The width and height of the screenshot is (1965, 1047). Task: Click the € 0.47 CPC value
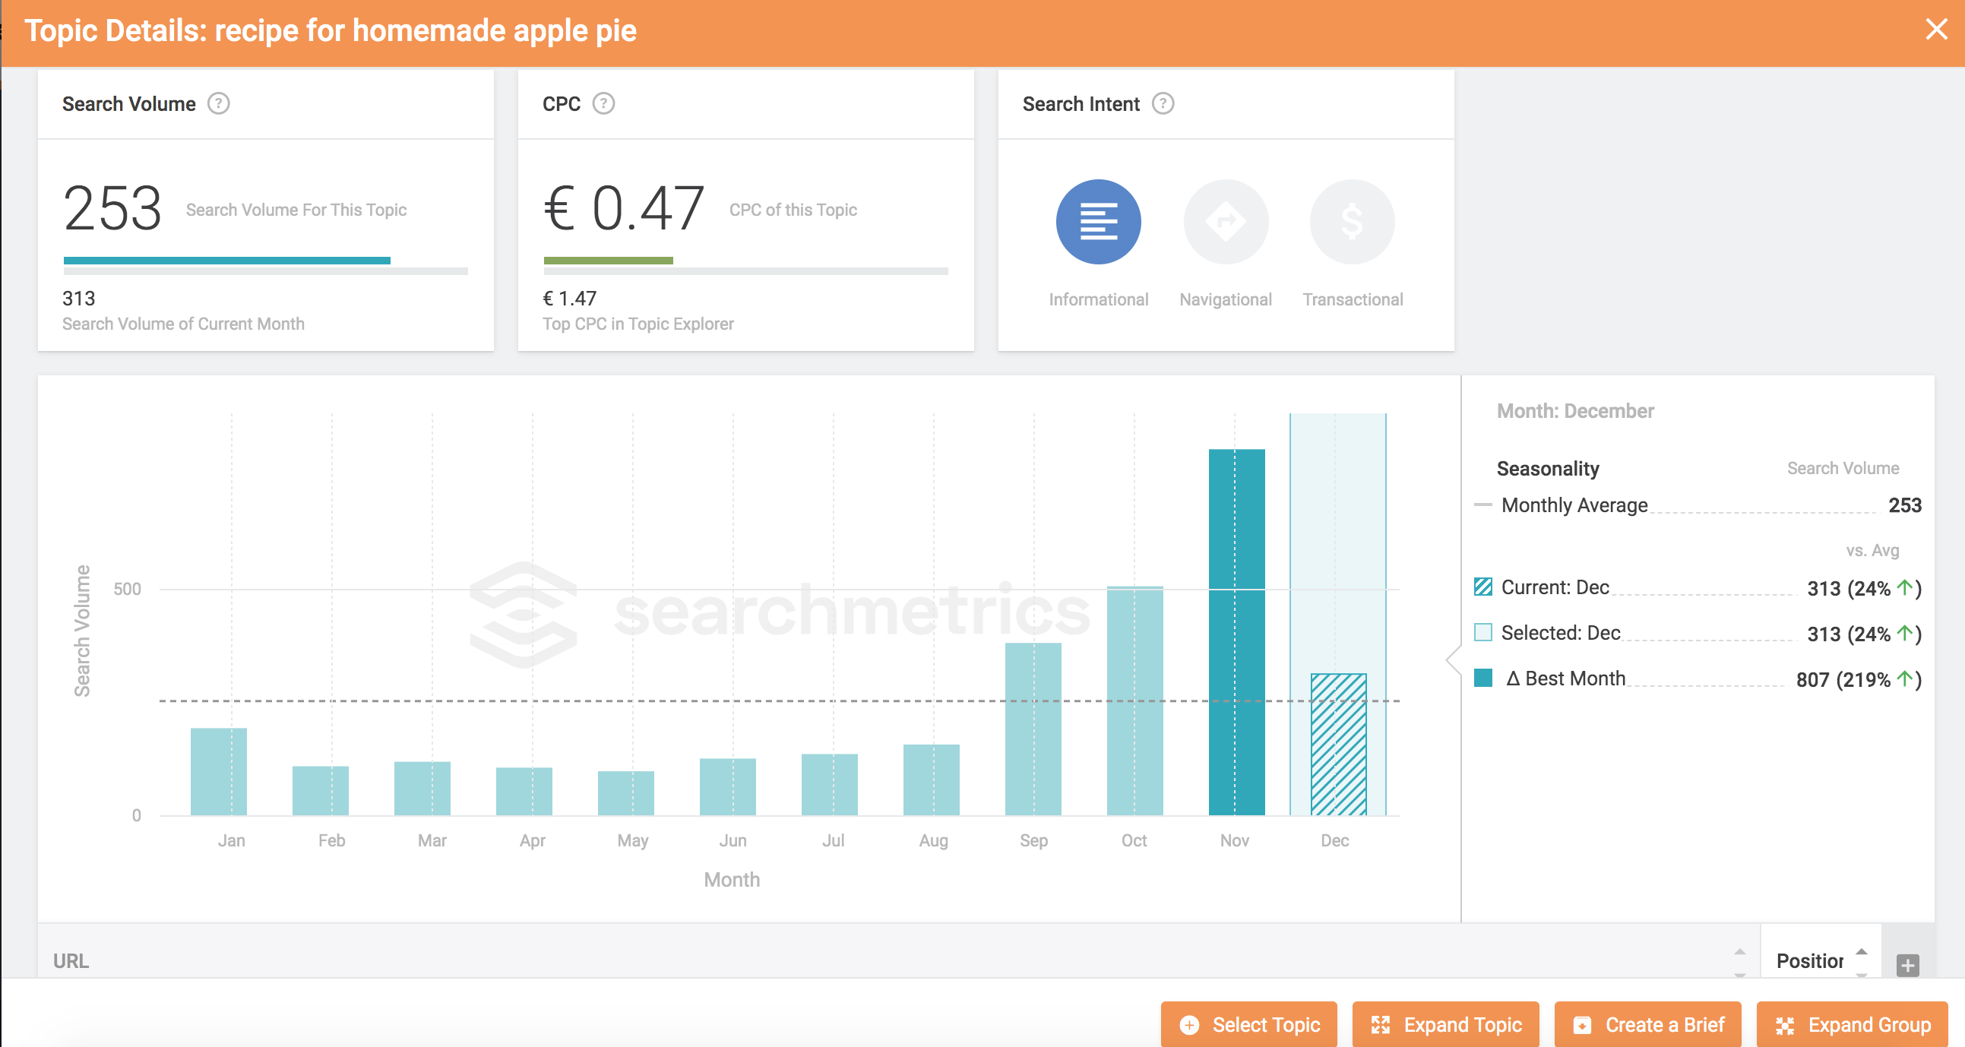623,208
